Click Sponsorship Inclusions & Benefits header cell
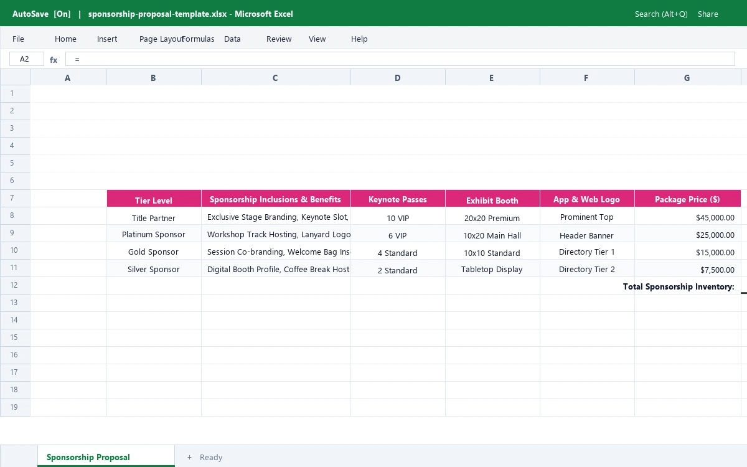The width and height of the screenshot is (747, 467). pos(276,199)
